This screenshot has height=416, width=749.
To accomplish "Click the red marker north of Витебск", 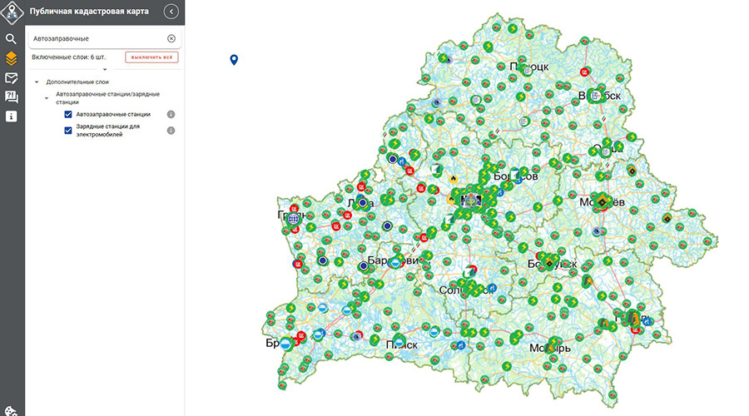I will [x=584, y=72].
